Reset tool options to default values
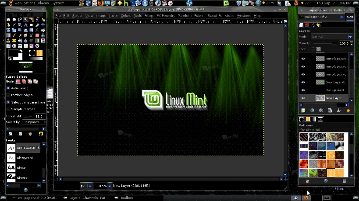The width and height of the screenshot is (359, 201). click(40, 134)
